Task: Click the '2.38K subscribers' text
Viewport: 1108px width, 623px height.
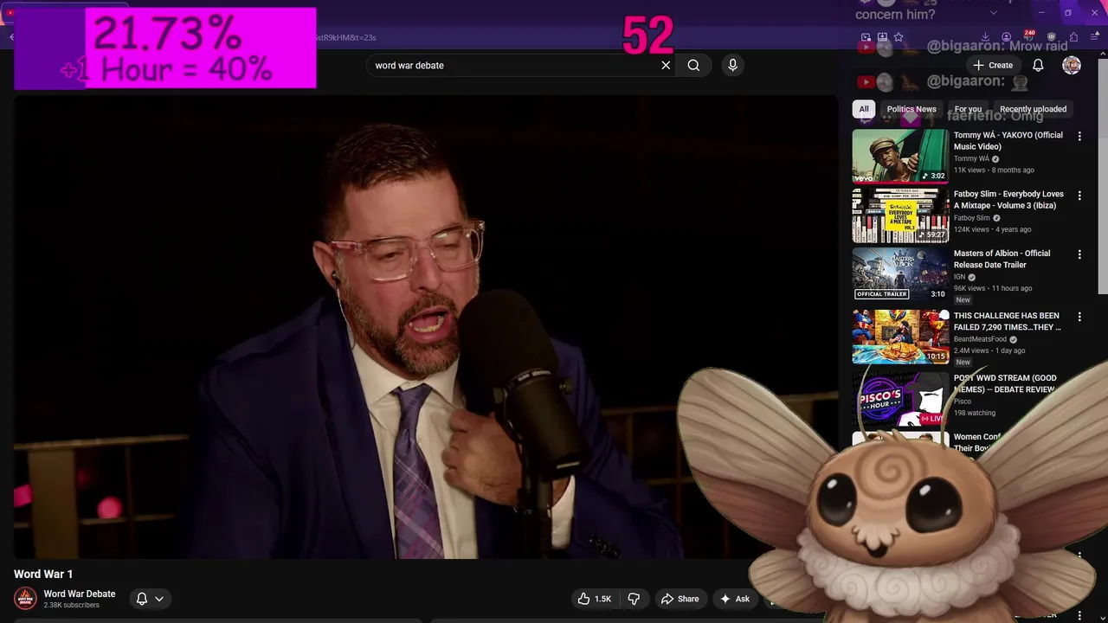Action: [72, 606]
